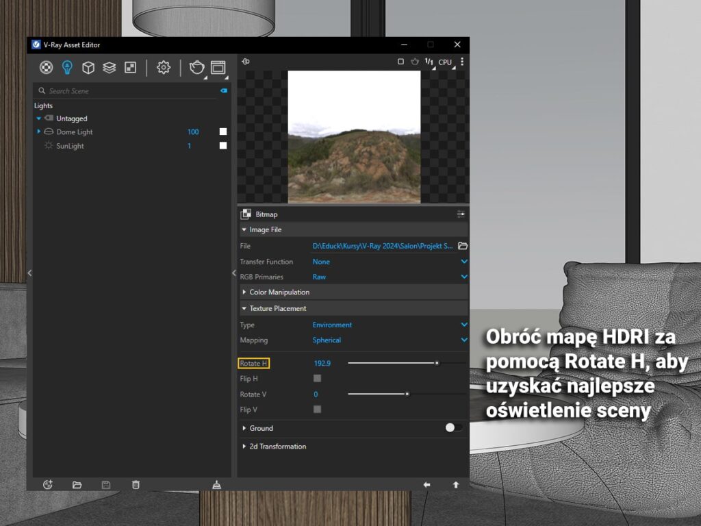Browse for HDRI file with folder icon
This screenshot has width=701, height=526.
tap(463, 246)
